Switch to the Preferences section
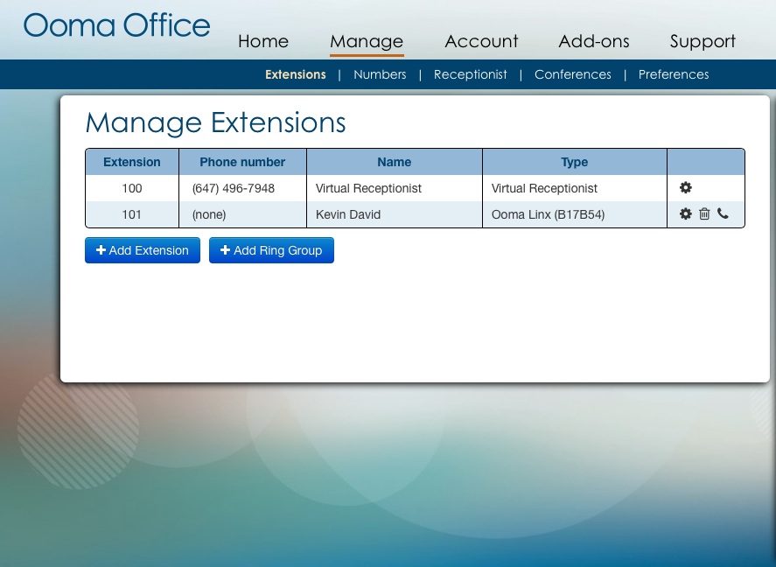Viewport: 776px width, 567px height. [674, 74]
